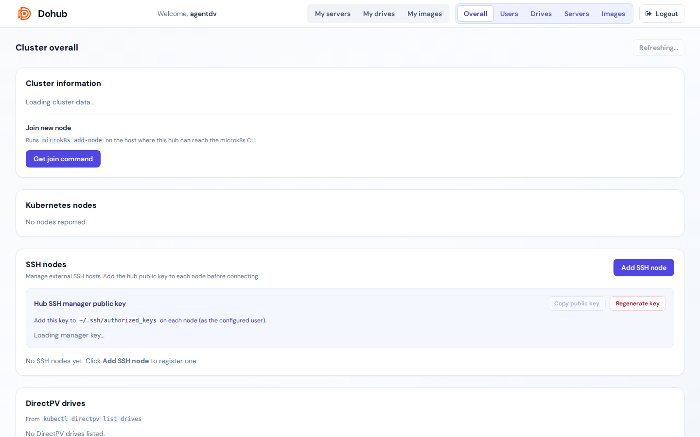Copy the hub public key
The image size is (700, 437).
click(577, 303)
